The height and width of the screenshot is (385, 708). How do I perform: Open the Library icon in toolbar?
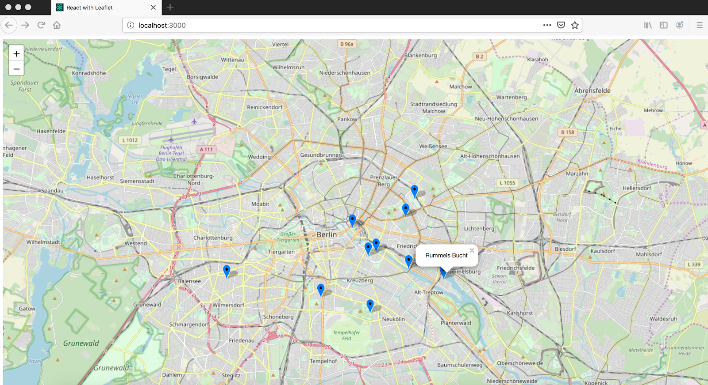648,25
